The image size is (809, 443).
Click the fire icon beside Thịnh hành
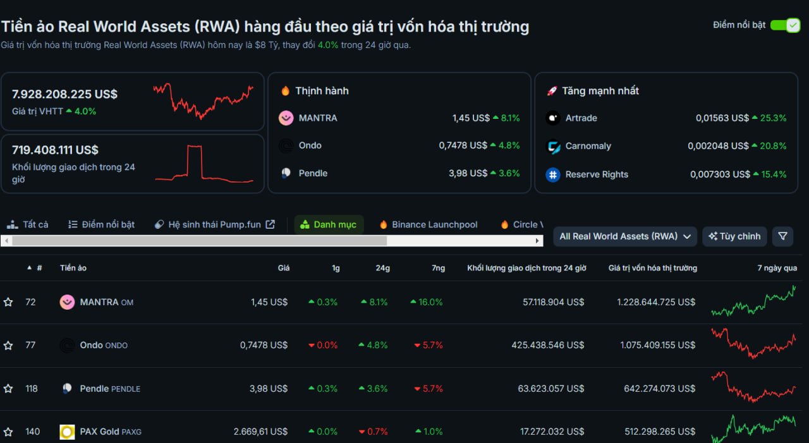(285, 91)
